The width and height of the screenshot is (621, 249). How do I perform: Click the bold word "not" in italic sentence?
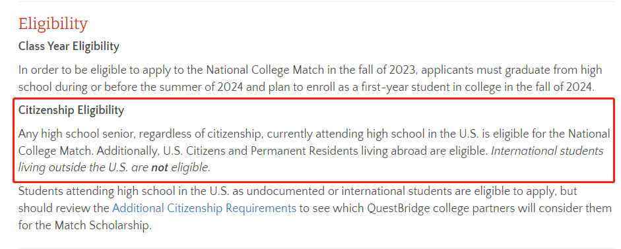[x=160, y=168]
